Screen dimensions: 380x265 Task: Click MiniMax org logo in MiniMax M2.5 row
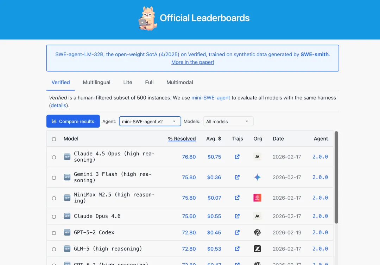click(x=257, y=198)
